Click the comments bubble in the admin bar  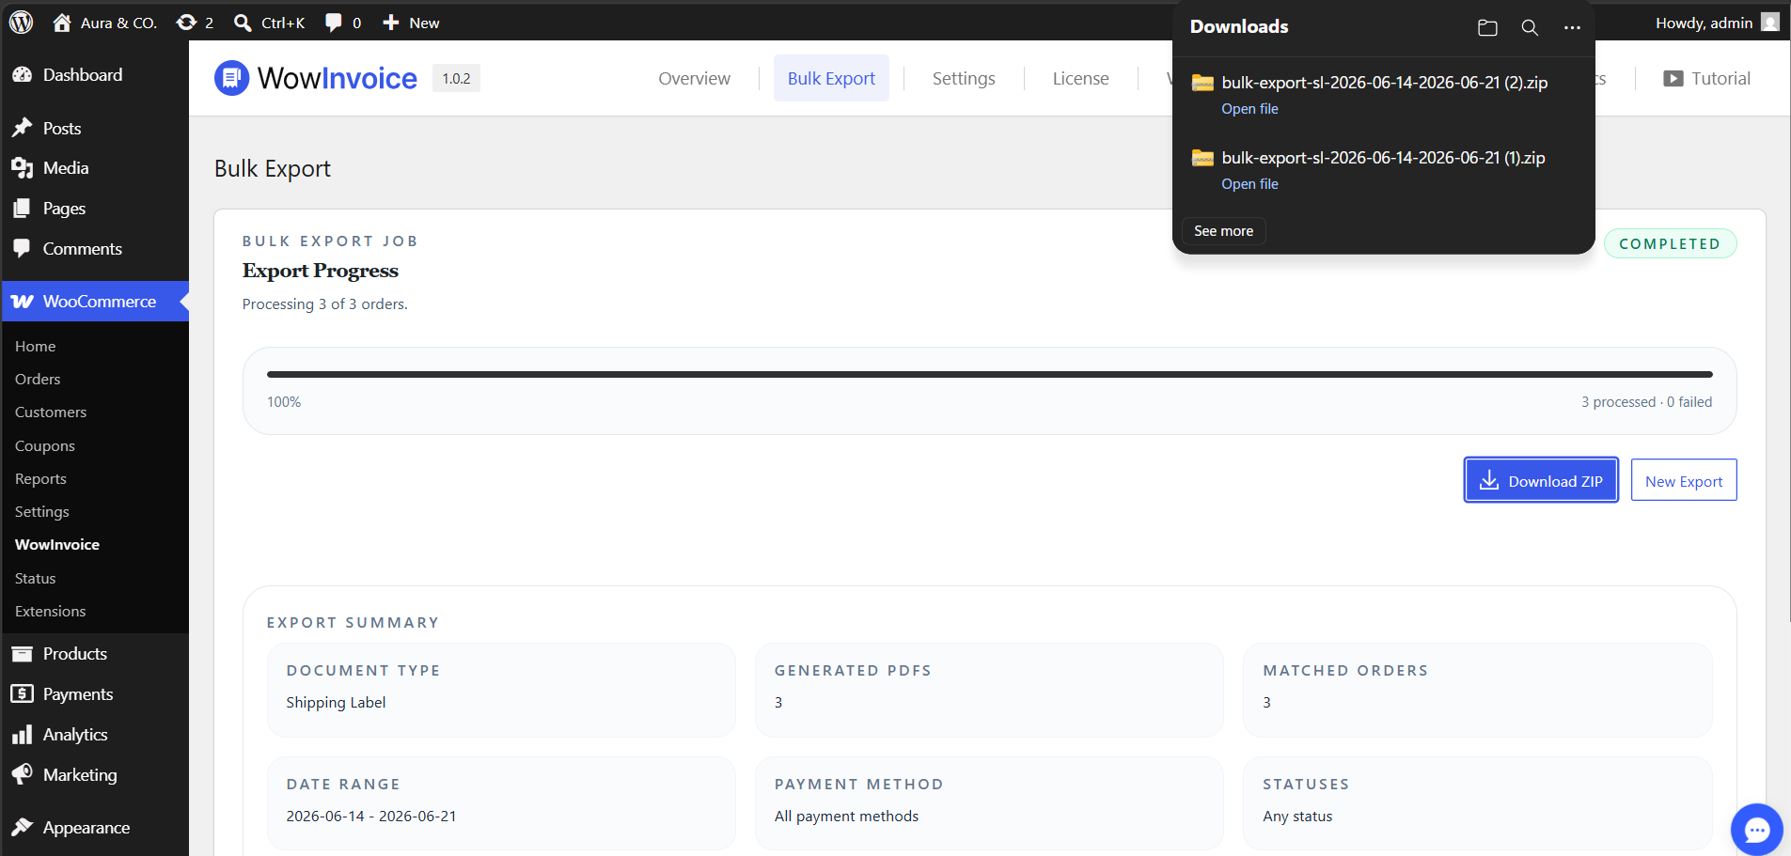click(333, 23)
